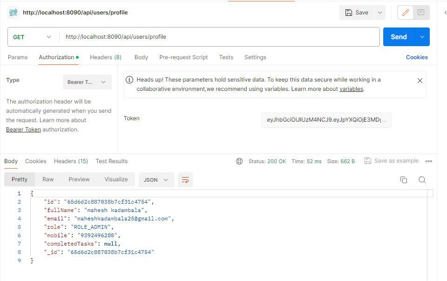Screen dimensions: 447x281
Task: Switch to the Headers (8) tab
Action: [x=106, y=57]
